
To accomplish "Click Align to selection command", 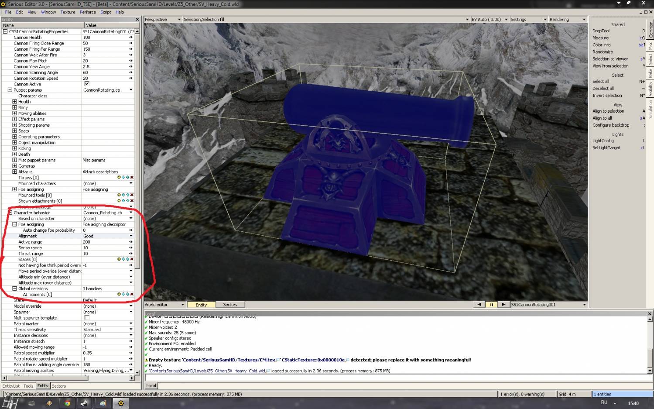I will 608,111.
